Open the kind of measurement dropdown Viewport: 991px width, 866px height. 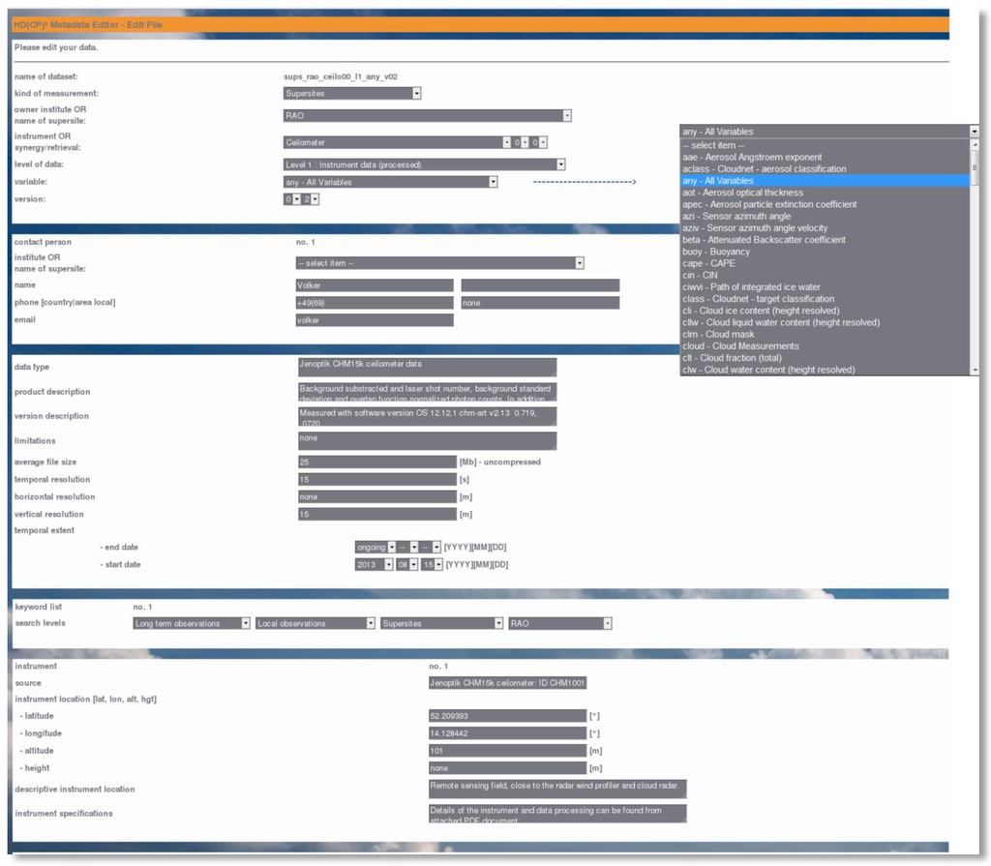(352, 94)
